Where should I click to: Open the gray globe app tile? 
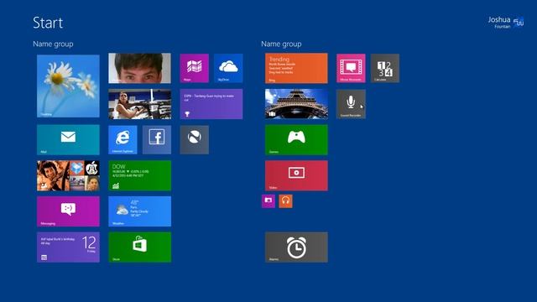194,140
